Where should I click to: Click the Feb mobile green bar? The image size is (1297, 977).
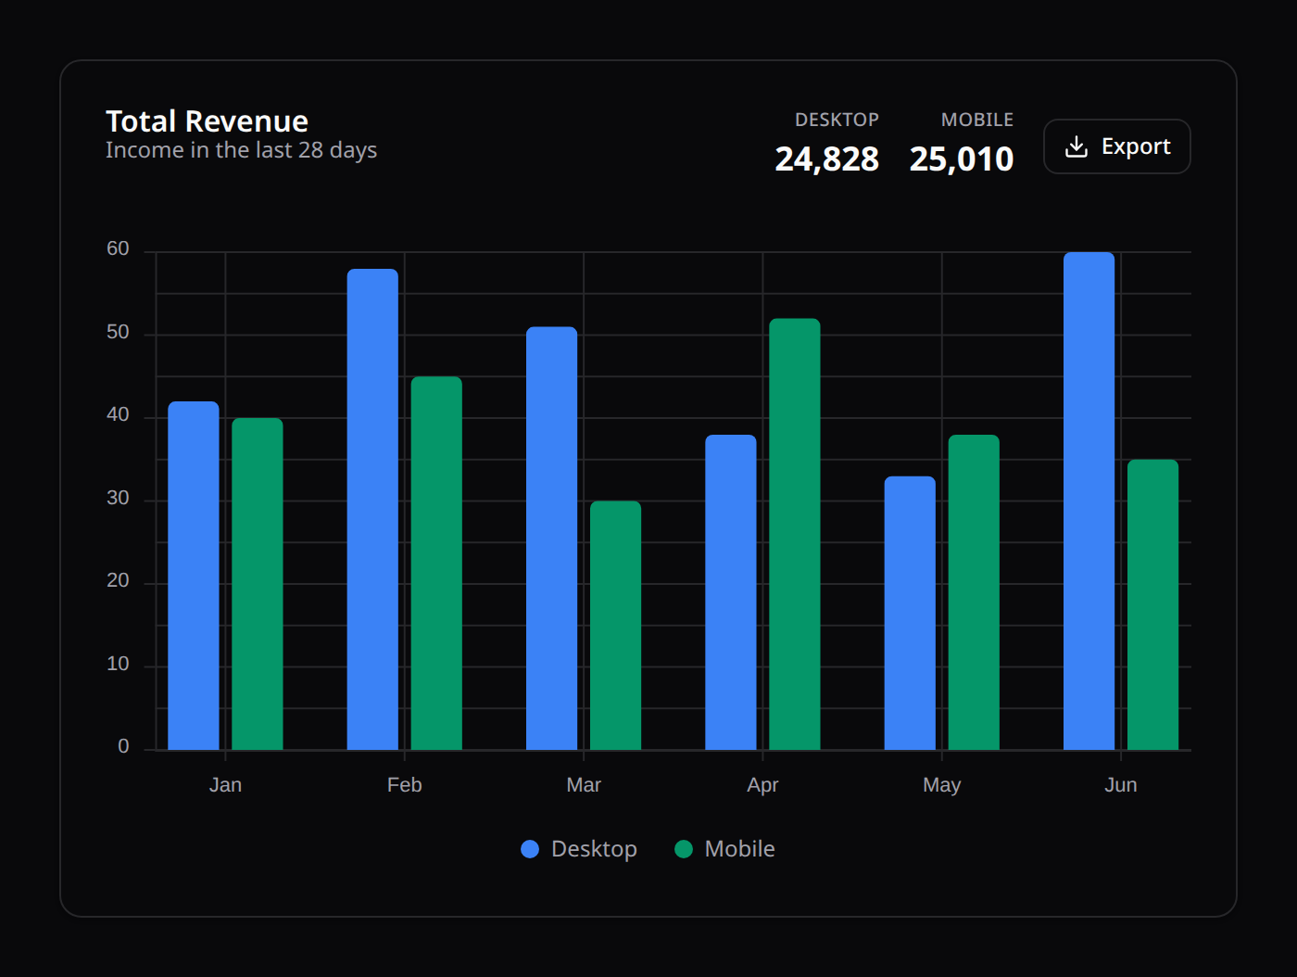point(436,564)
